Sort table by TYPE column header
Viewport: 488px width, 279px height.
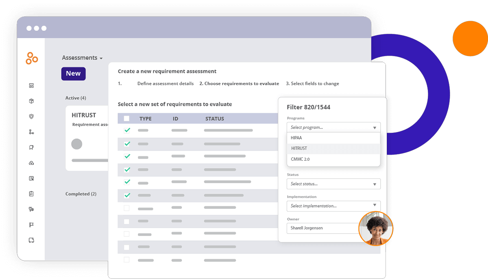(146, 119)
